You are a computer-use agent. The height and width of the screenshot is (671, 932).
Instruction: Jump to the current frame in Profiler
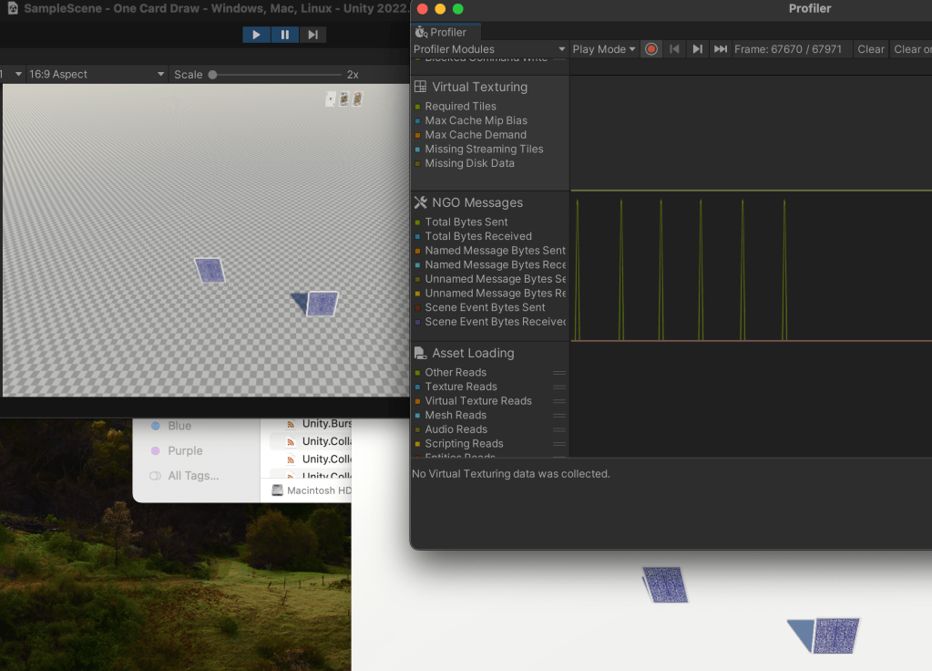coord(720,49)
